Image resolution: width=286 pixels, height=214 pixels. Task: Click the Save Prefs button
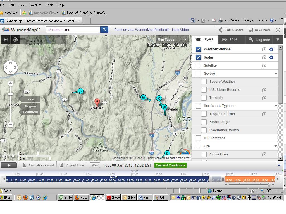click(x=259, y=30)
